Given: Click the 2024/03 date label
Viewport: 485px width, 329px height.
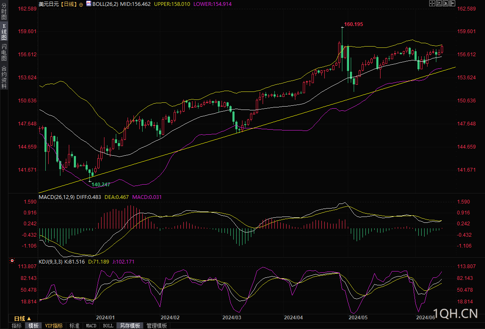Looking at the screenshot, I should (232, 318).
